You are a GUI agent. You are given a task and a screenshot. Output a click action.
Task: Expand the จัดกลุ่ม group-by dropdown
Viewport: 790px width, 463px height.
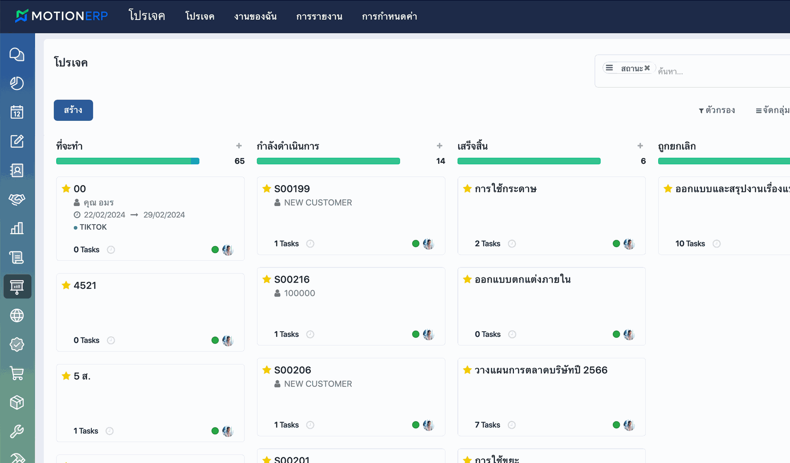772,110
